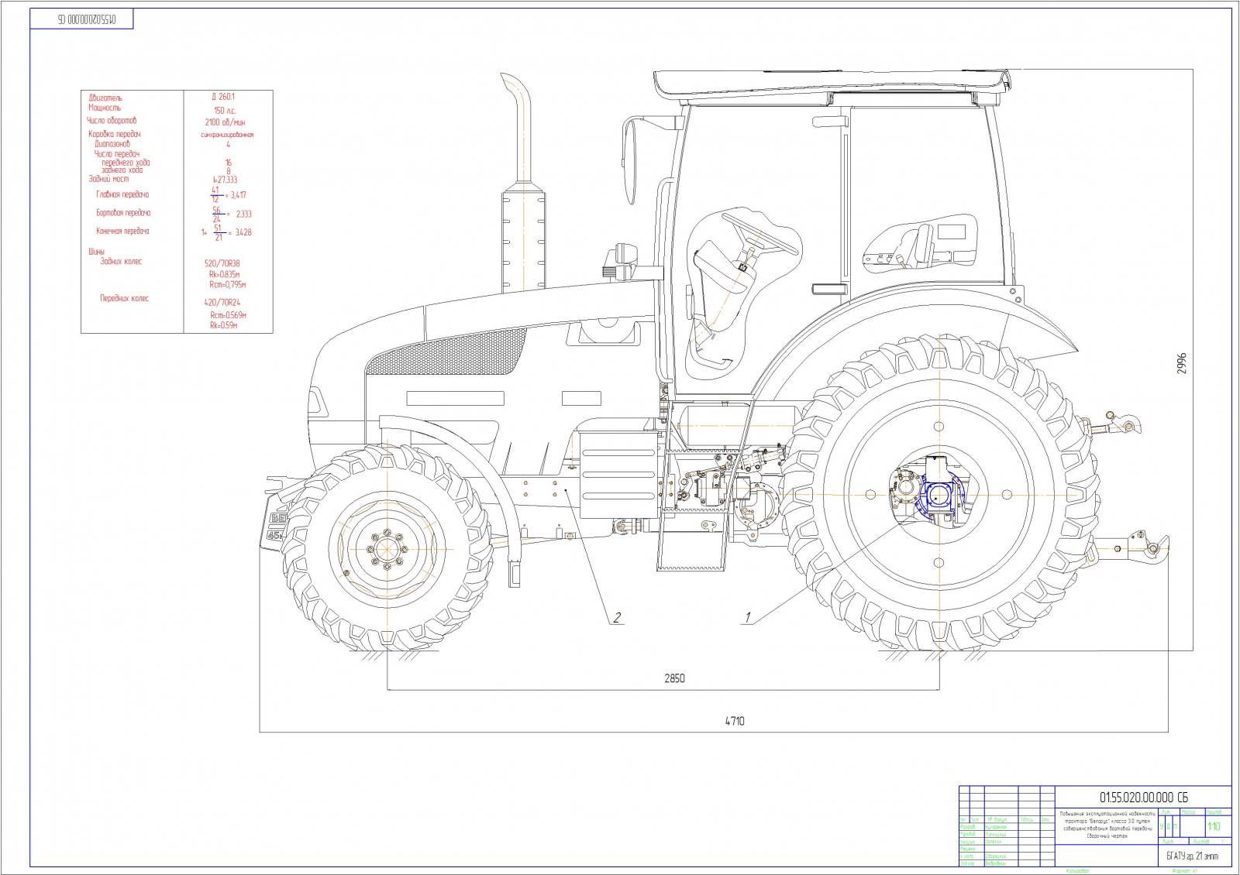This screenshot has width=1240, height=875.
Task: Click the 'Задних колес' label
Action: pyautogui.click(x=121, y=262)
